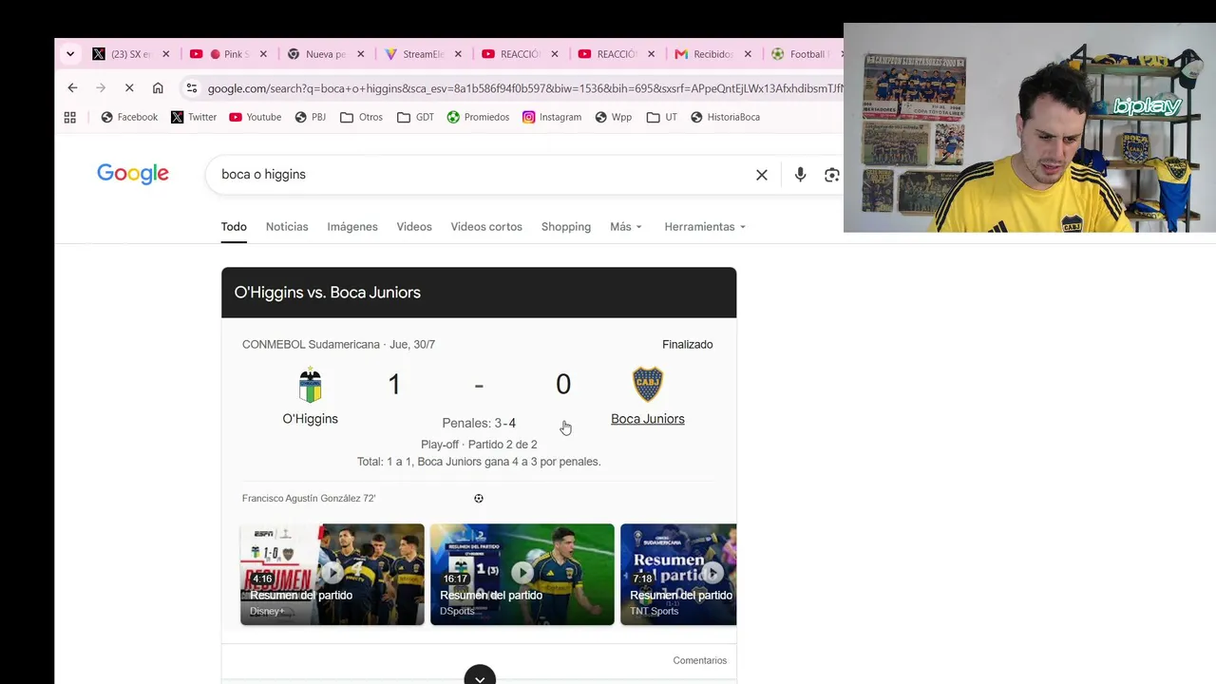Switch to the Football browser tab

[804, 54]
